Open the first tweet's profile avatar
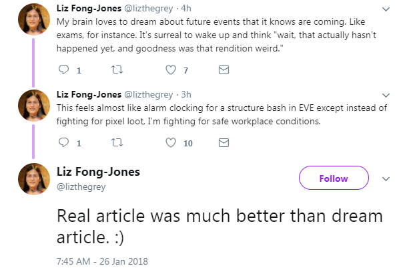Screen dimensions: 401x272 click(x=34, y=19)
